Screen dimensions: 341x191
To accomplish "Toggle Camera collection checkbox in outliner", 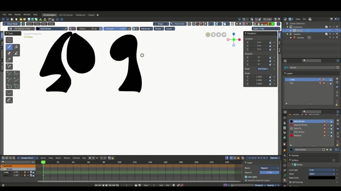I will (327, 34).
